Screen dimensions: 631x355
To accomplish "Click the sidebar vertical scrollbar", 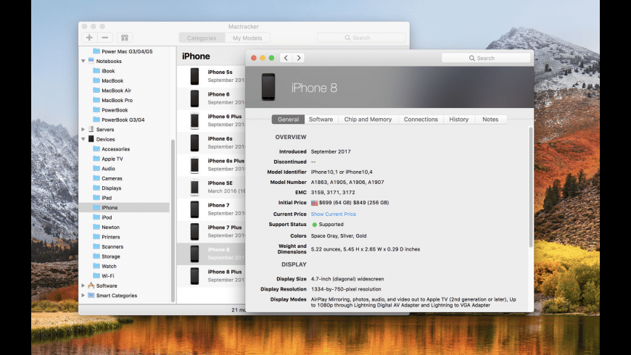I will pos(173,221).
